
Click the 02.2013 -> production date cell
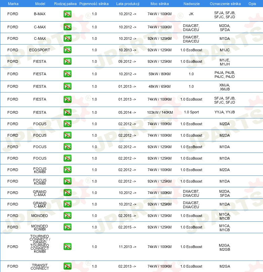tap(127, 266)
